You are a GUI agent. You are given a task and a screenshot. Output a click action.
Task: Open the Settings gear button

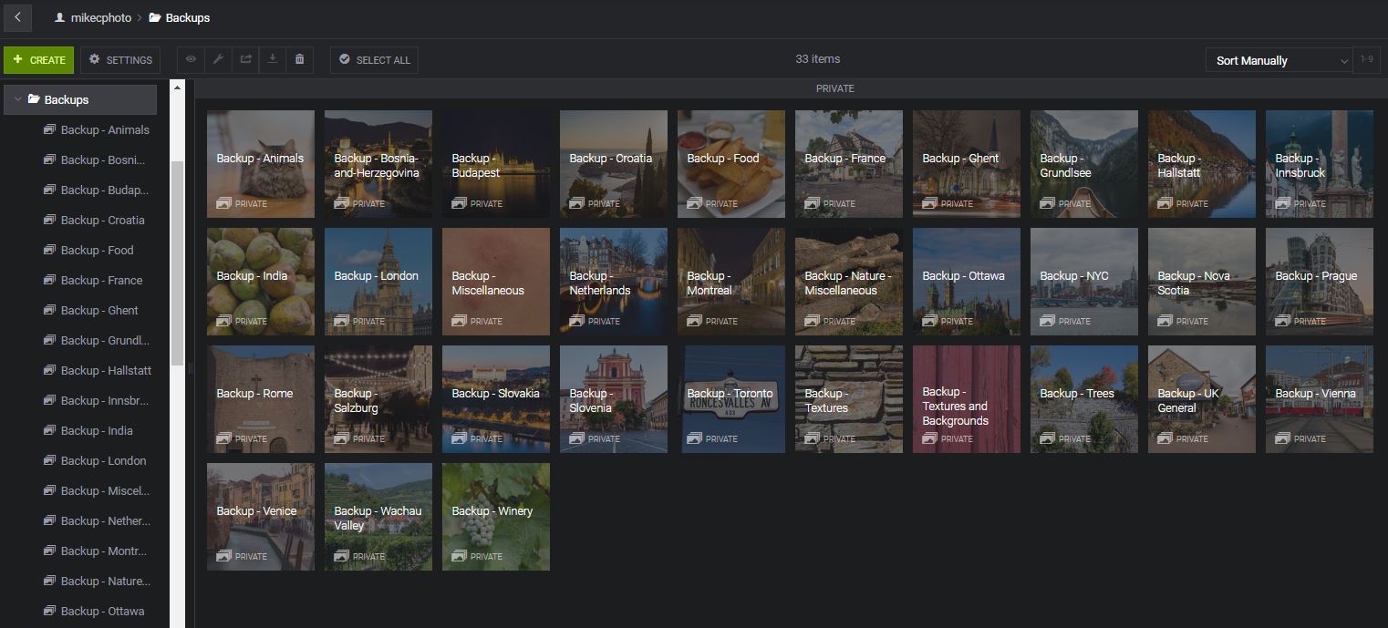point(120,60)
